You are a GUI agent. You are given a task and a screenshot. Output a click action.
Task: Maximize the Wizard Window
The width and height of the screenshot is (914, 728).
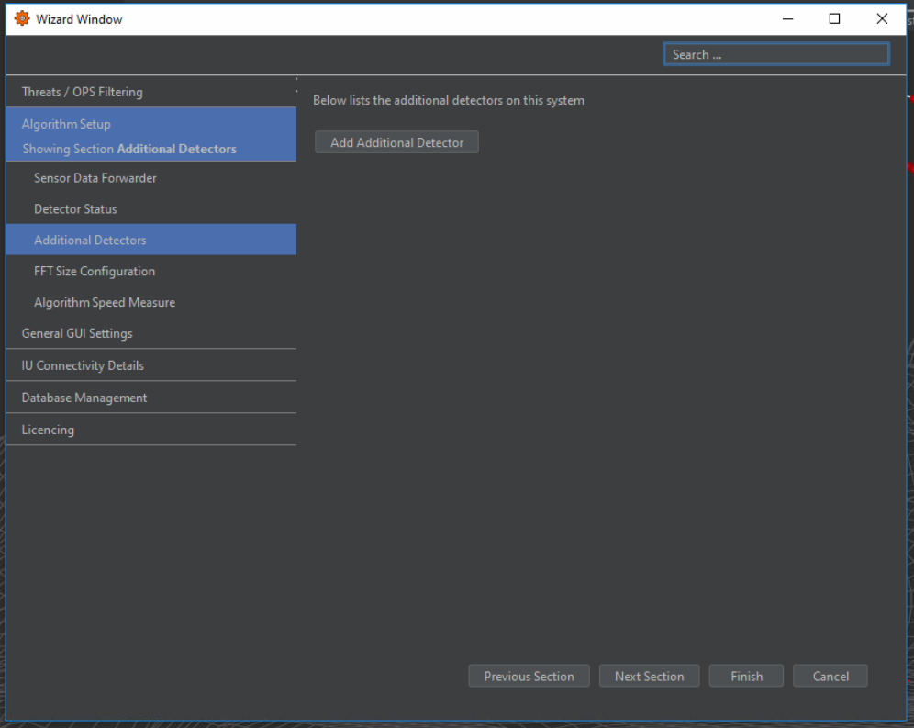834,18
